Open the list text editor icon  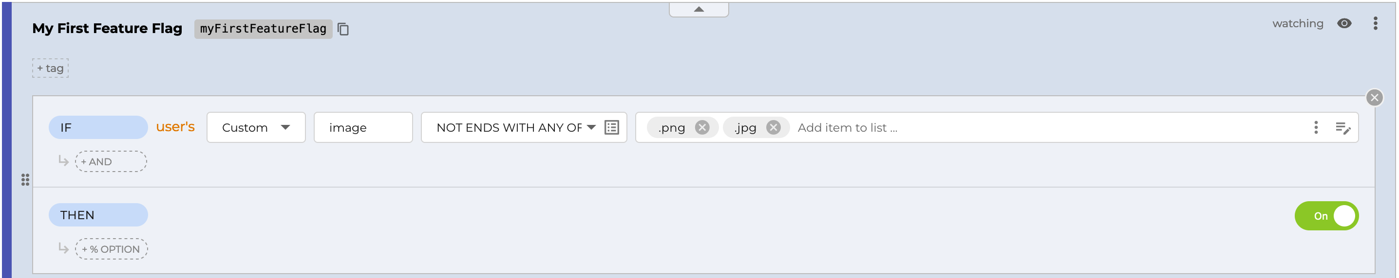1342,128
